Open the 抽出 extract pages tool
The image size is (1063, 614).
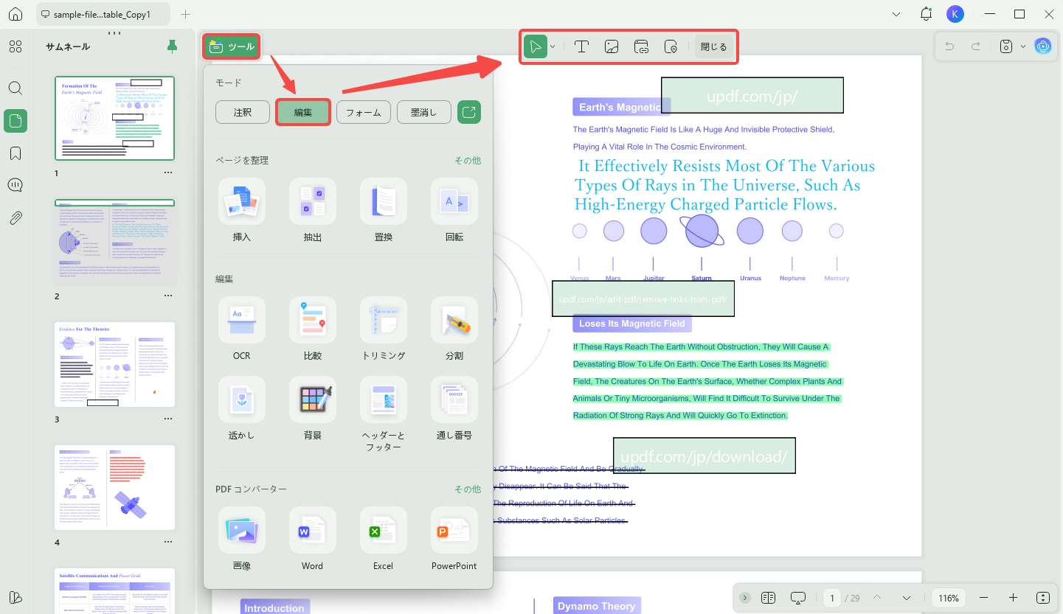[x=313, y=210]
